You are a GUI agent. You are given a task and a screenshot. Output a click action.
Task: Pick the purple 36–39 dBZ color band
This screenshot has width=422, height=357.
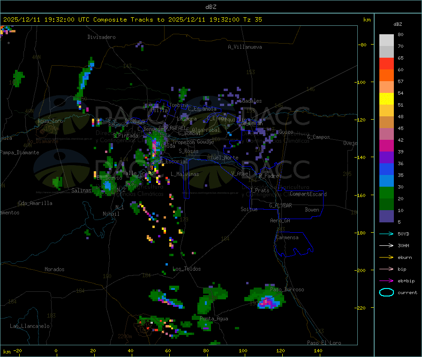tap(386, 158)
